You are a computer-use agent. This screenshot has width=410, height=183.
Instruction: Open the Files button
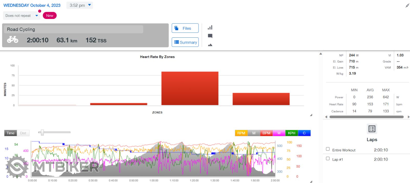[185, 28]
